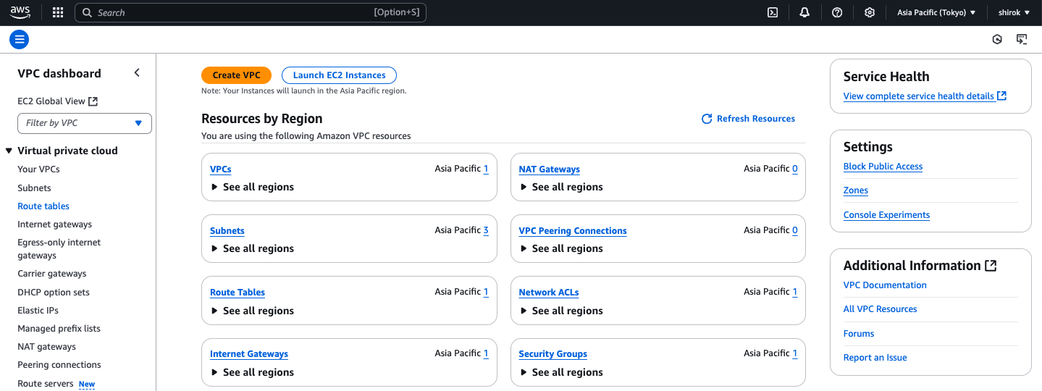The width and height of the screenshot is (1042, 391).
Task: Open CloudShell terminal icon in top bar
Action: coord(773,12)
